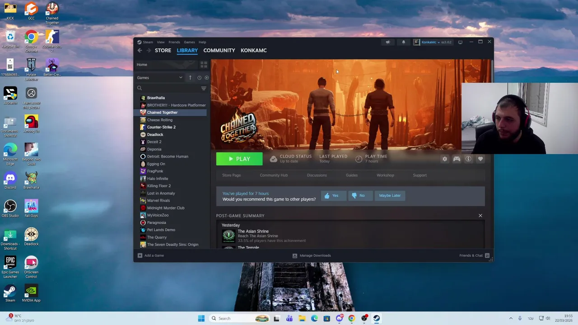Open Epic Games Launcher desktop icon
The height and width of the screenshot is (325, 578).
click(10, 267)
